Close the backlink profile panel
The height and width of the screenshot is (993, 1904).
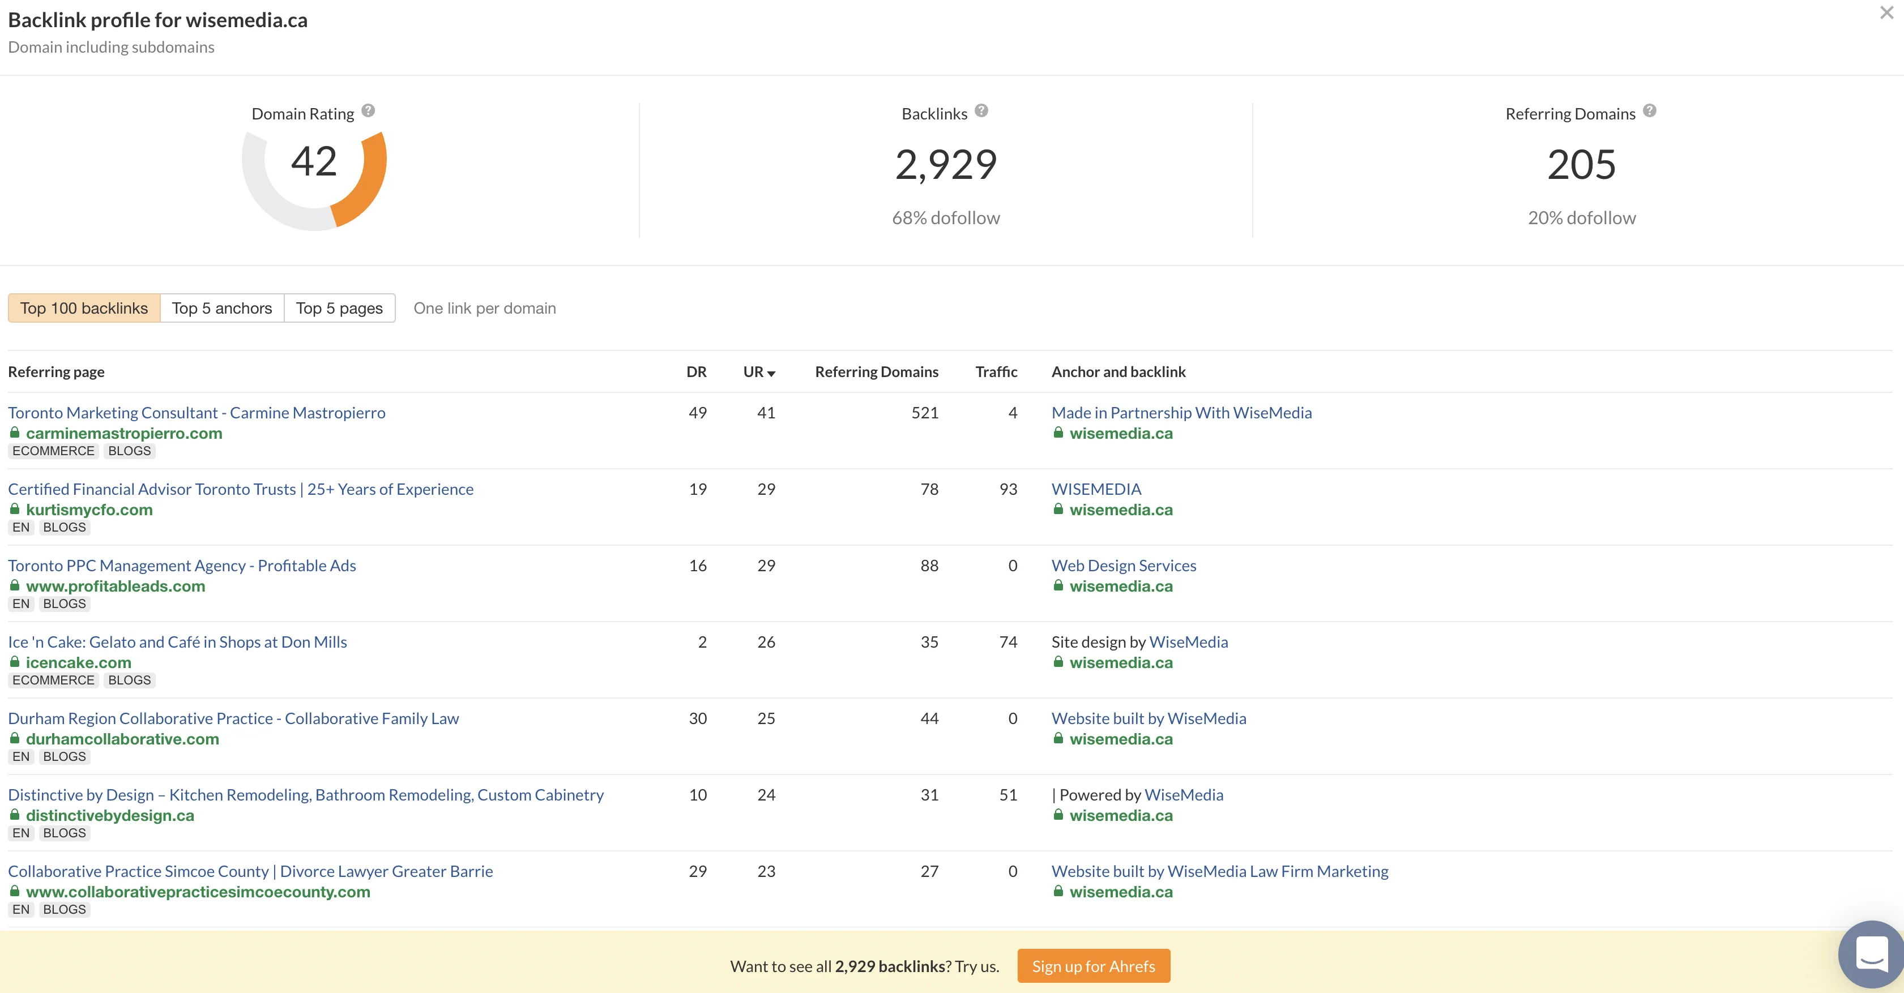click(x=1887, y=12)
